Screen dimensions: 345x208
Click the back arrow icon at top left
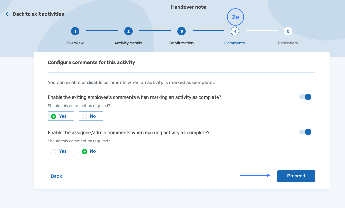point(8,14)
